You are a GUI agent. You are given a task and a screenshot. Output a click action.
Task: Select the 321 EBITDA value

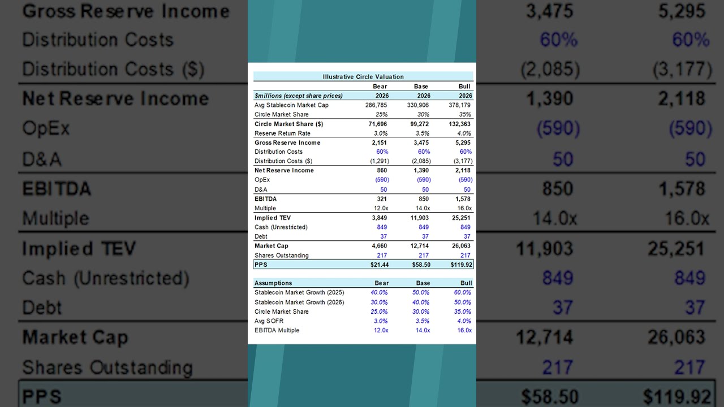click(382, 199)
